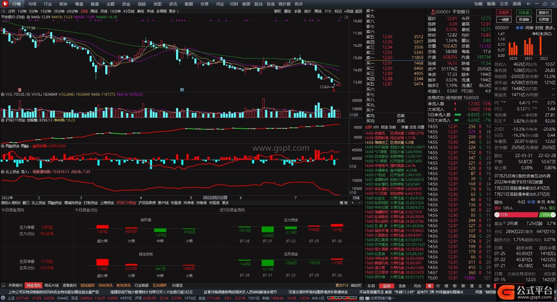Switch chart period to 60分钟
The image size is (557, 302).
click(72, 11)
